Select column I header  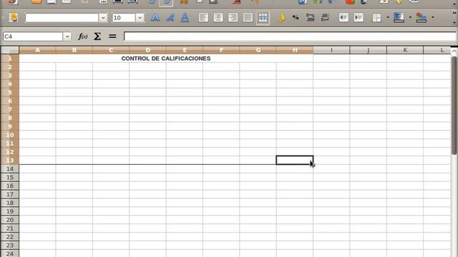tap(331, 50)
